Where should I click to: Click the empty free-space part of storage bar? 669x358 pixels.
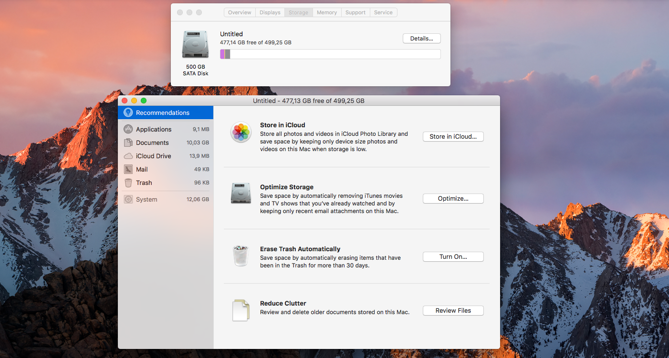point(335,54)
